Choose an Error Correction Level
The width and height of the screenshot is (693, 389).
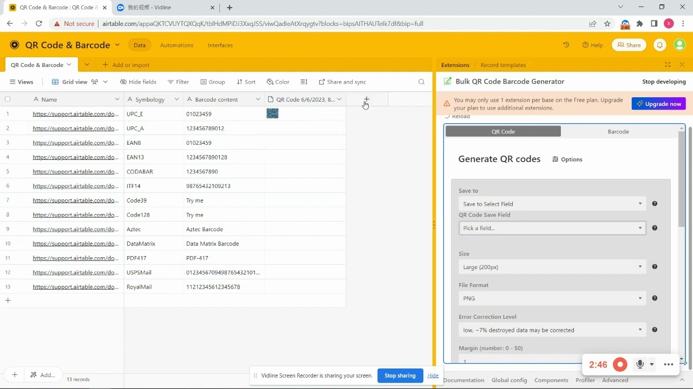(552, 330)
